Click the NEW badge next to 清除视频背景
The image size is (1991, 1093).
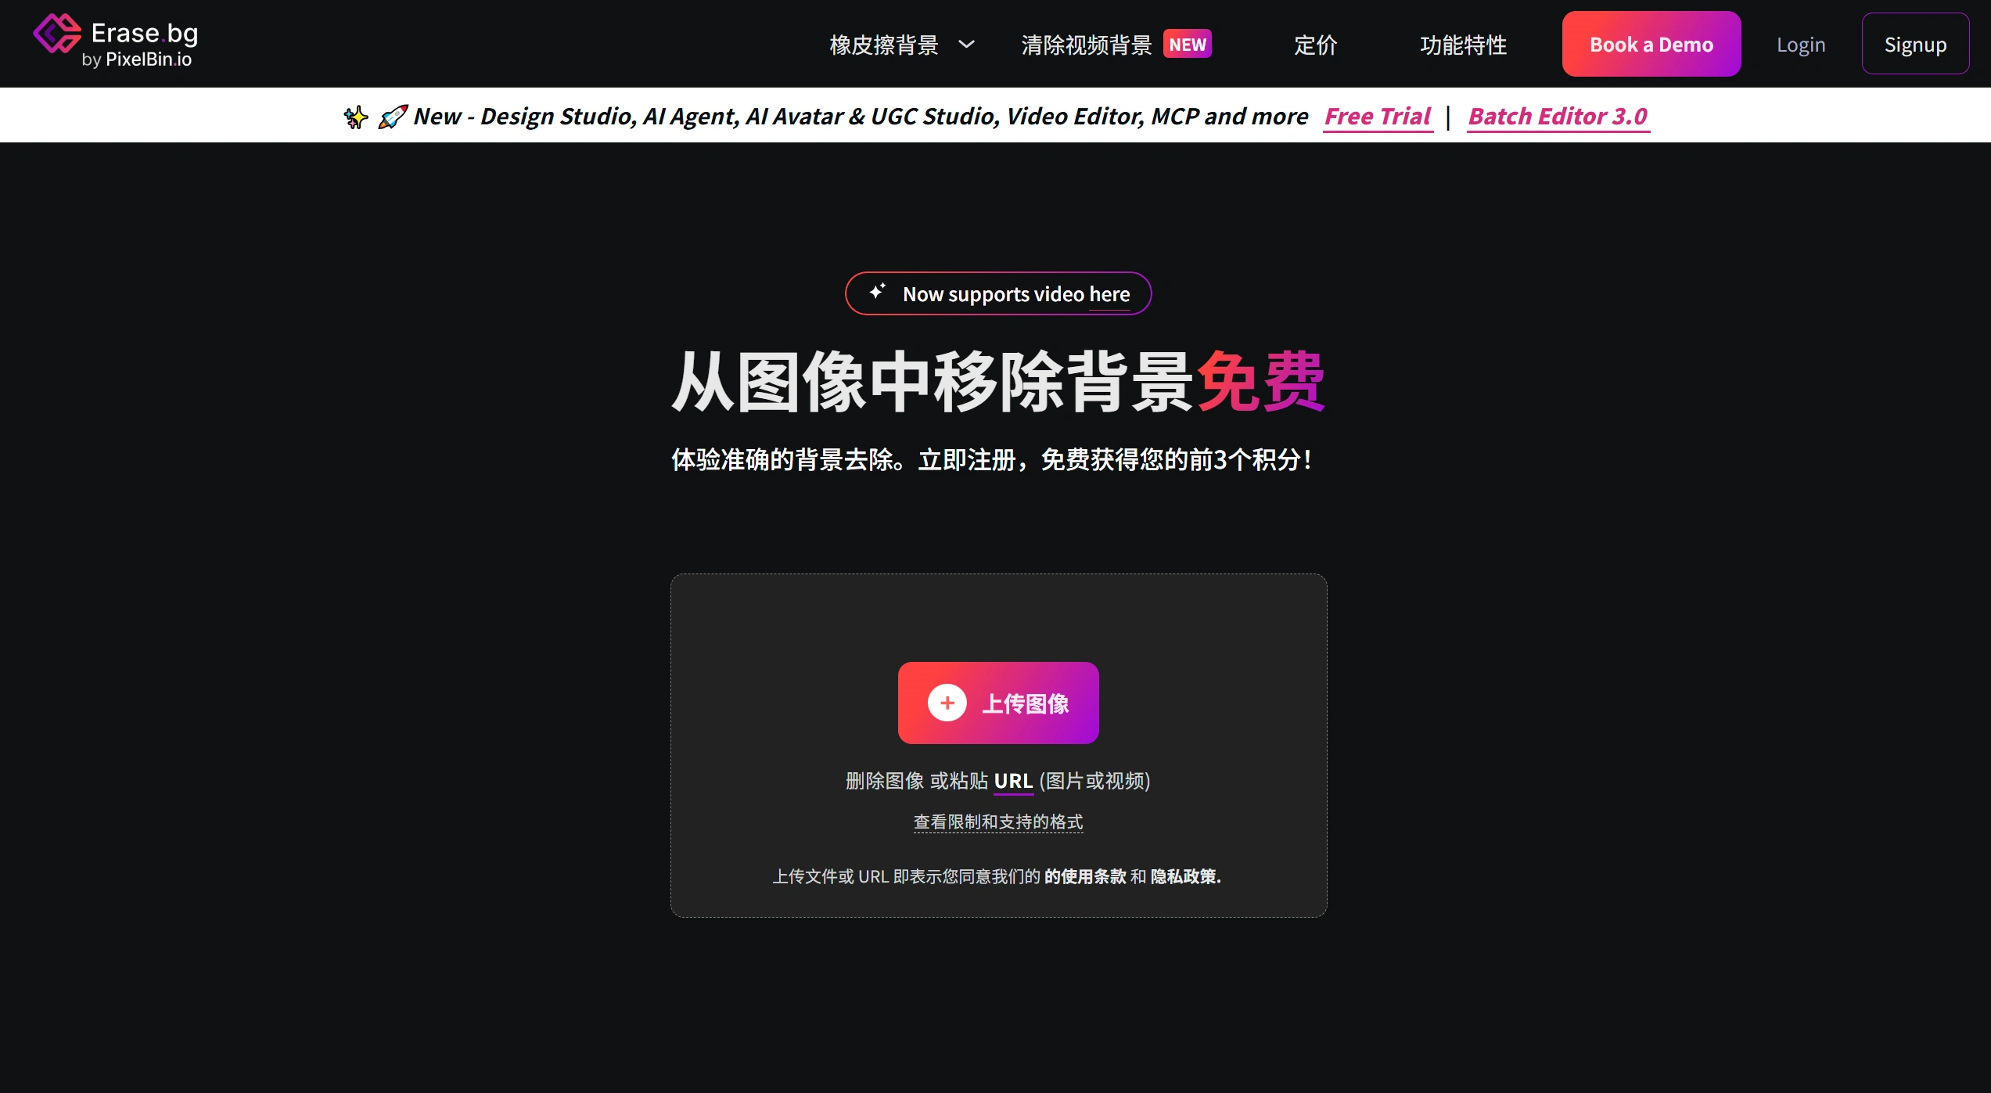(1188, 44)
